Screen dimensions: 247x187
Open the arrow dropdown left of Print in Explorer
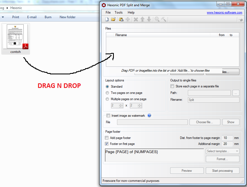[x=3, y=17]
